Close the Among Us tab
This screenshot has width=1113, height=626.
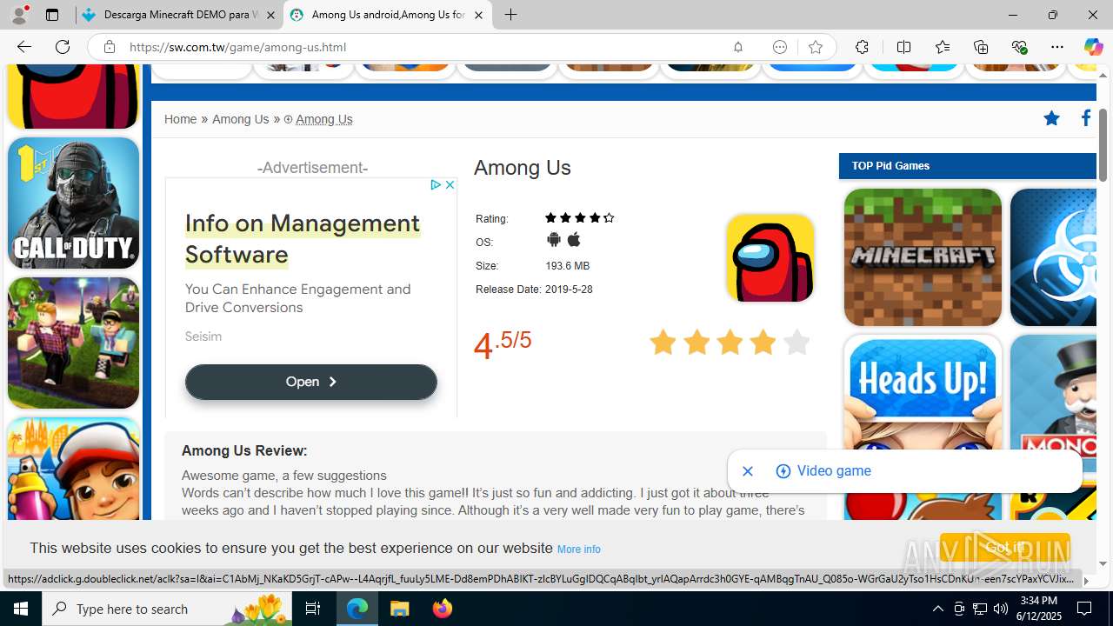pos(478,15)
